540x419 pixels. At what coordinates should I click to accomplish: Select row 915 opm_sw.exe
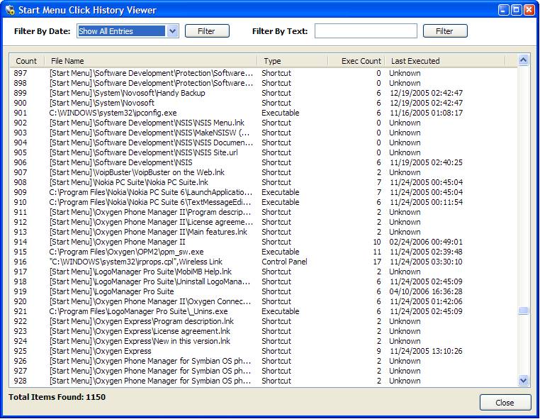(264, 252)
